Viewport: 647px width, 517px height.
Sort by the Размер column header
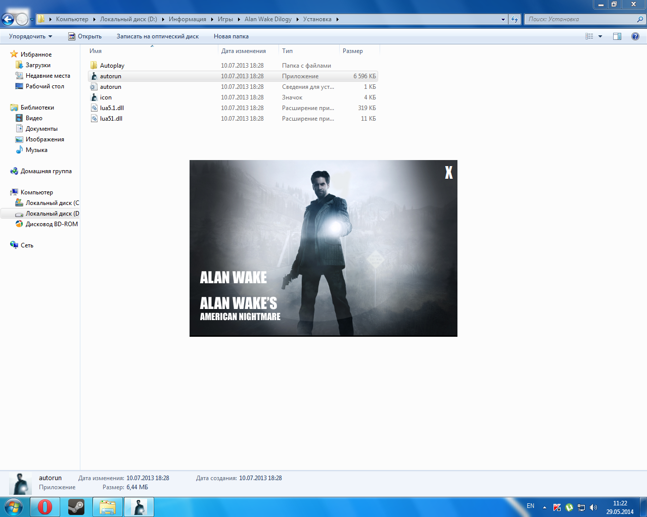point(359,51)
